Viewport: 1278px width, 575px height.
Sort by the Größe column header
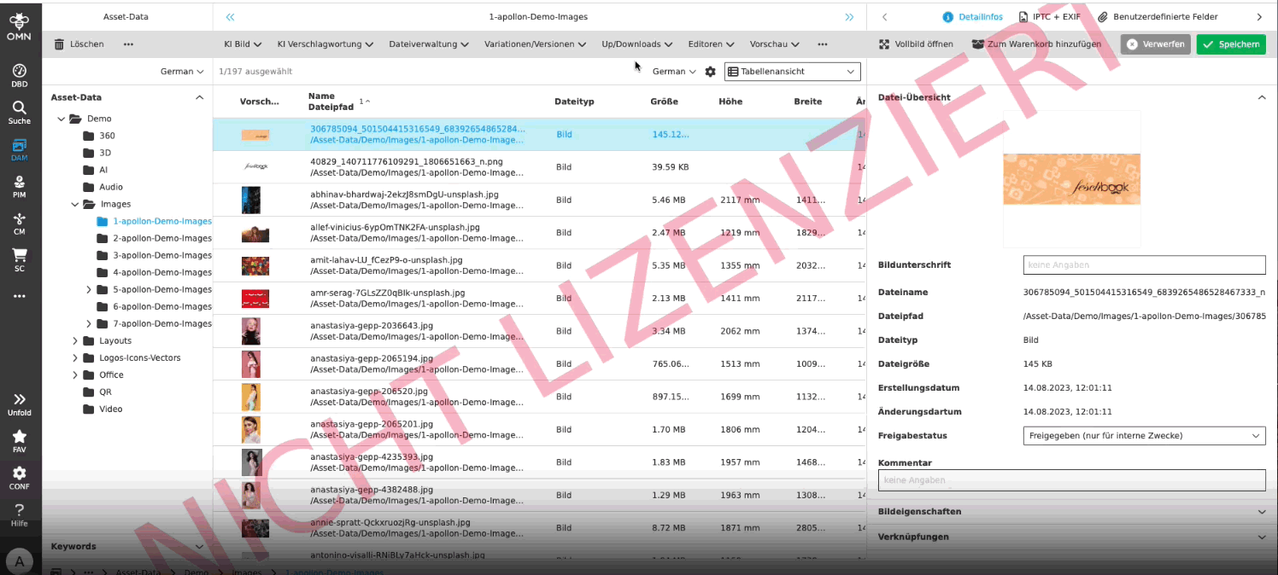pyautogui.click(x=664, y=102)
